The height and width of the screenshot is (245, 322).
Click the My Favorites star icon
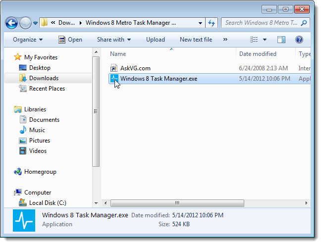18,57
